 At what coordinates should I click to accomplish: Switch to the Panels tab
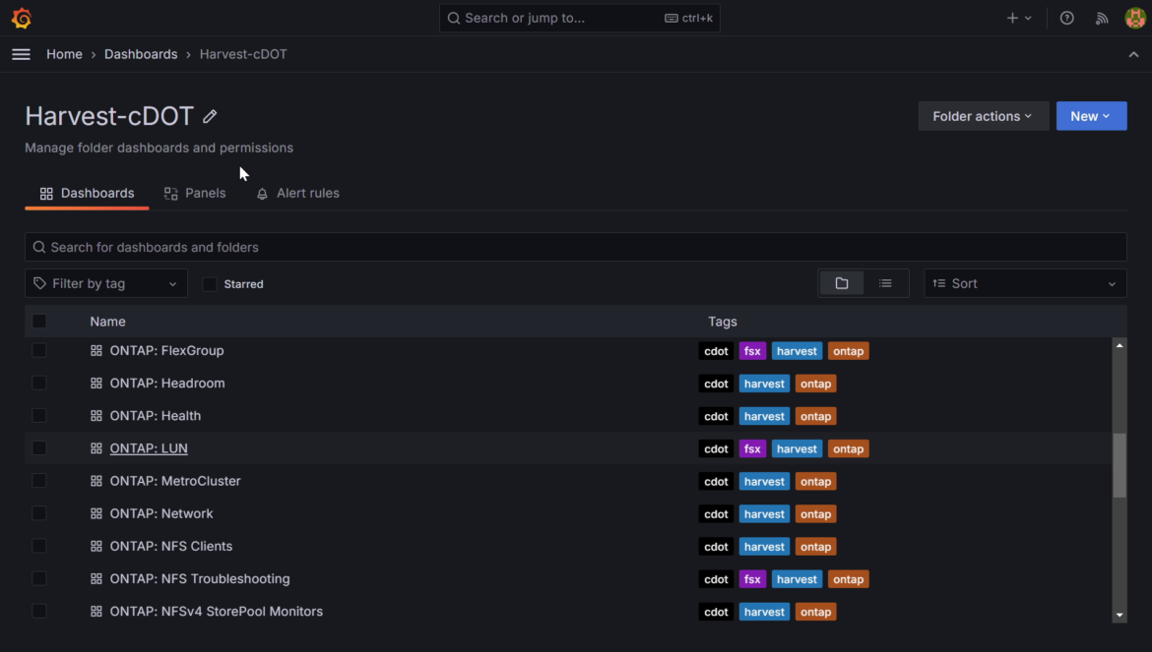[195, 193]
